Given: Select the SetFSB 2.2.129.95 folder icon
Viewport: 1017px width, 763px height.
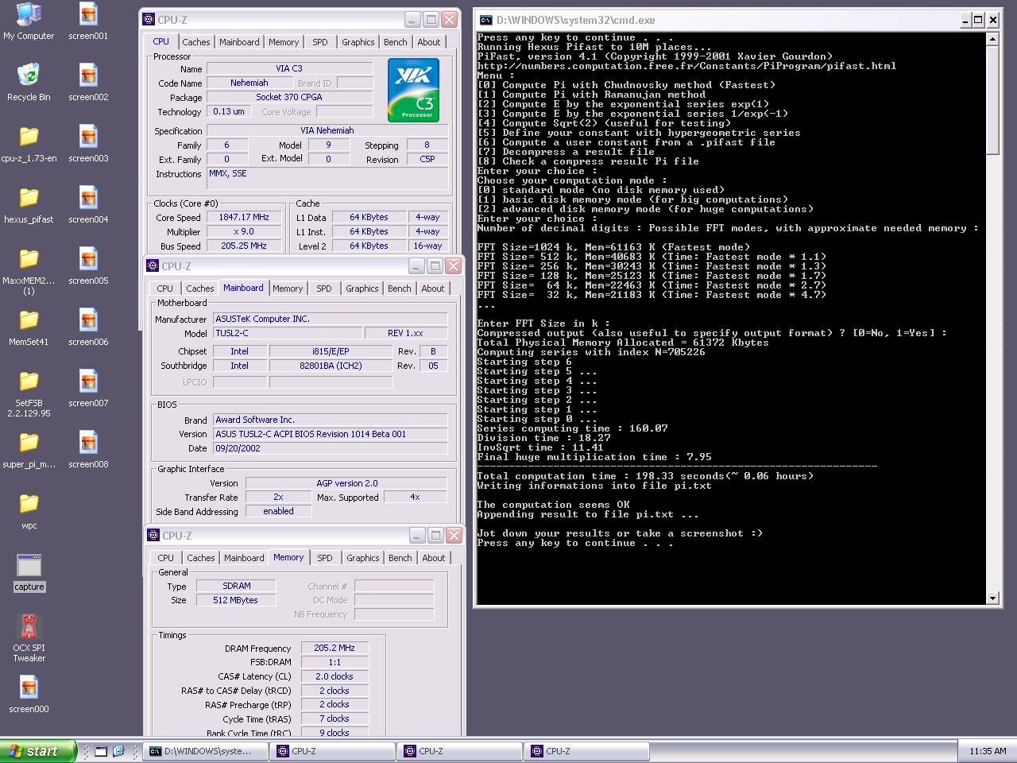Looking at the screenshot, I should (29, 381).
